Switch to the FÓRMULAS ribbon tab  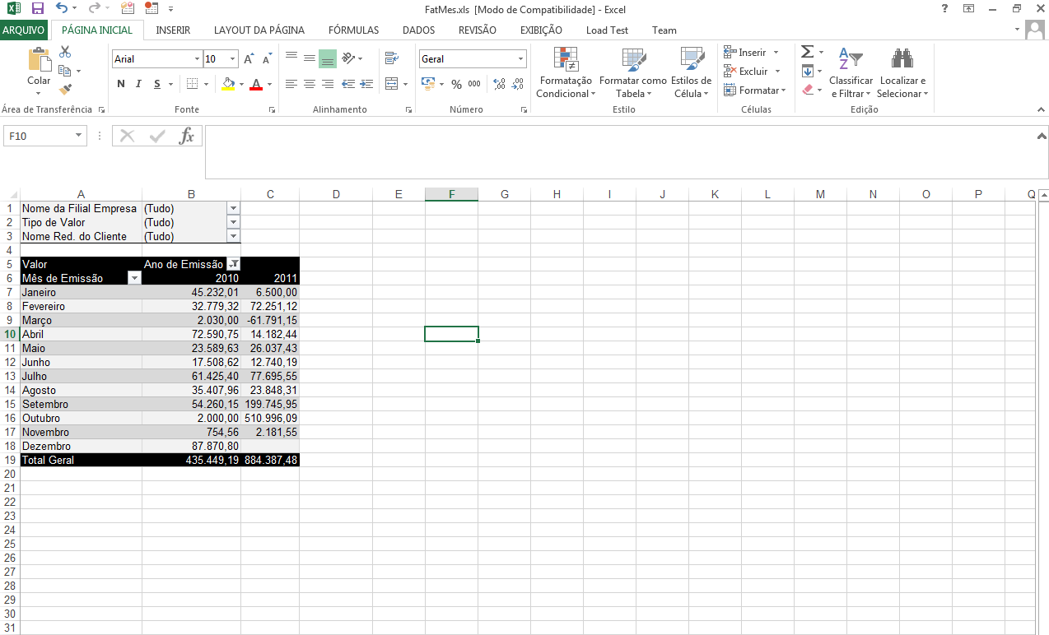point(353,30)
